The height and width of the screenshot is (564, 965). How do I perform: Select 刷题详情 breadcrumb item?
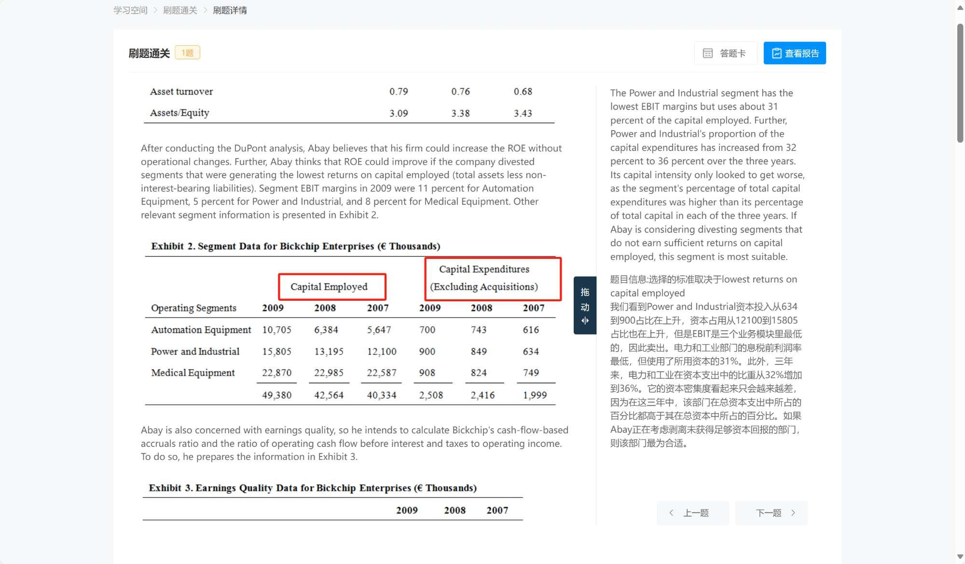click(230, 10)
